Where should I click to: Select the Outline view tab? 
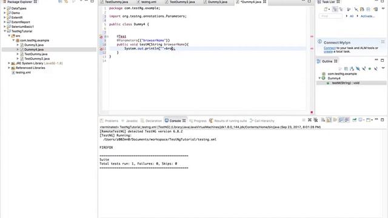coord(327,61)
